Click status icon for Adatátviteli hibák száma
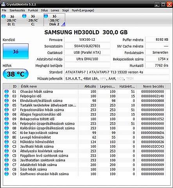 7,164
